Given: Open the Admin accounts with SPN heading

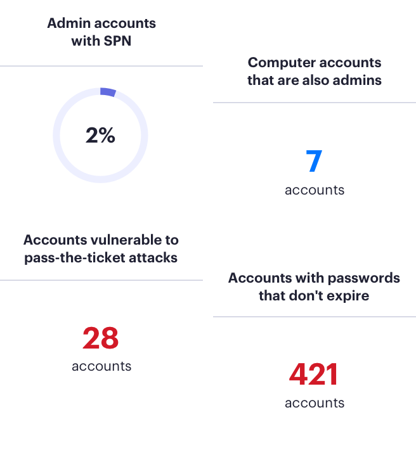Looking at the screenshot, I should 101,32.
